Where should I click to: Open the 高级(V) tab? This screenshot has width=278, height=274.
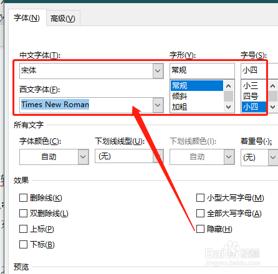coord(63,19)
